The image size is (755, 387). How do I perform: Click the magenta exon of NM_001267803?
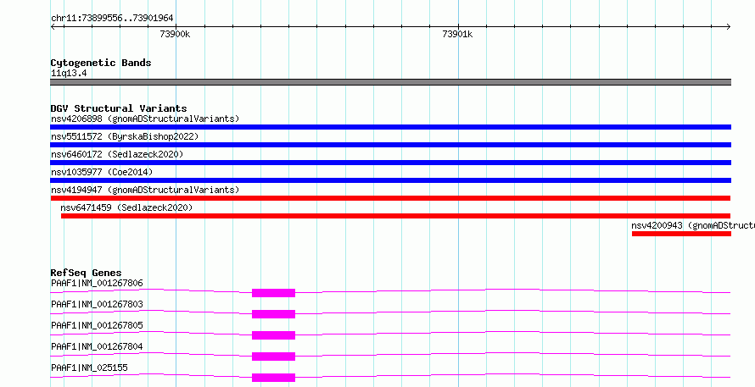[x=273, y=314]
